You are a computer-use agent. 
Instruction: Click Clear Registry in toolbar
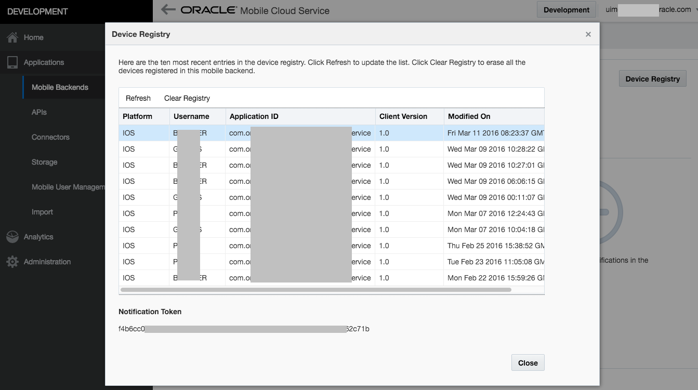coord(187,98)
